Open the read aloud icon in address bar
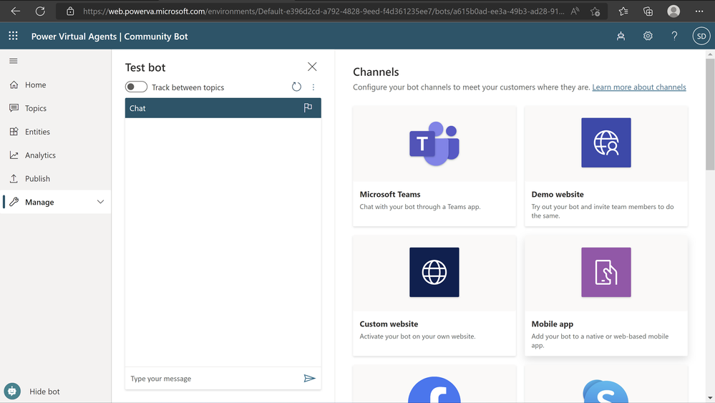This screenshot has height=403, width=715. (575, 11)
